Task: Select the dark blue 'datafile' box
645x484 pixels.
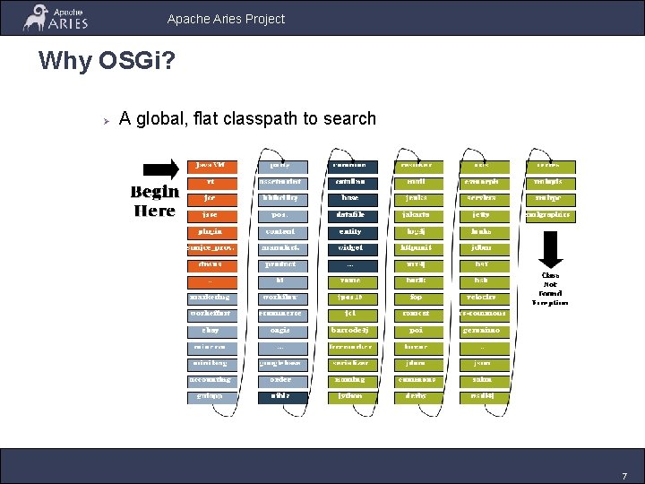Action: (353, 217)
